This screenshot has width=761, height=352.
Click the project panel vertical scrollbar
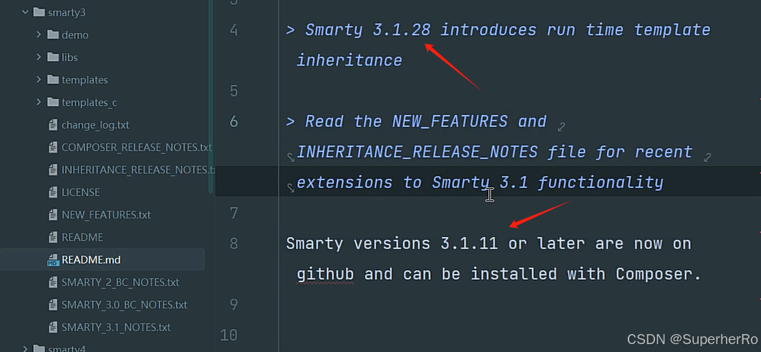210,97
